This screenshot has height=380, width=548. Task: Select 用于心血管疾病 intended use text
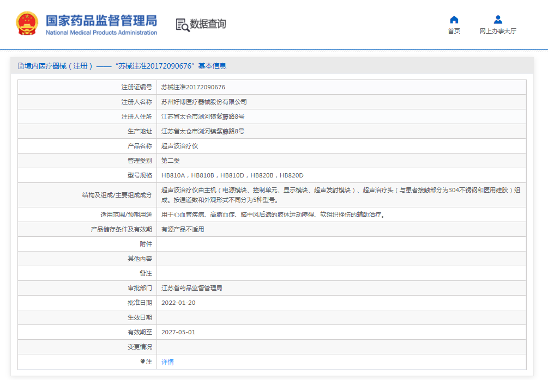[274, 214]
